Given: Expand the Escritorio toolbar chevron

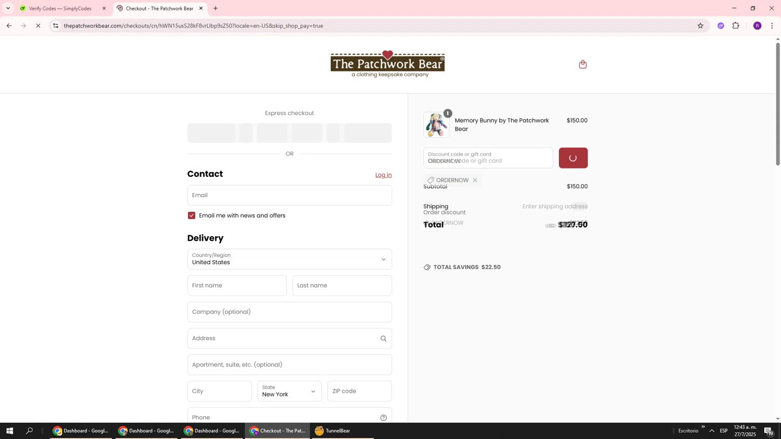Looking at the screenshot, I should point(703,427).
